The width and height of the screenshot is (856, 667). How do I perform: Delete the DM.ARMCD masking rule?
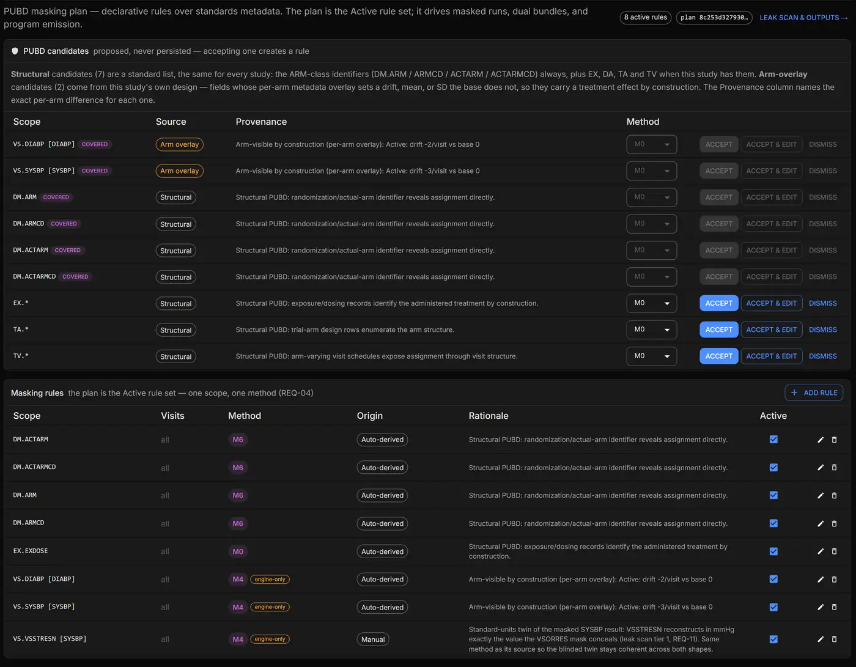834,523
